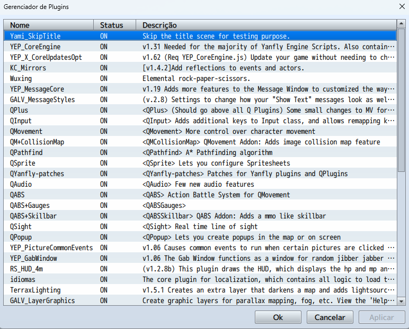
Task: Select the QABS plugin name
Action: tap(17, 195)
